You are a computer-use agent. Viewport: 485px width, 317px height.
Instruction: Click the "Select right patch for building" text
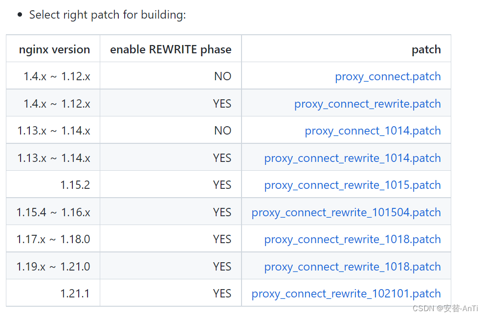(108, 15)
